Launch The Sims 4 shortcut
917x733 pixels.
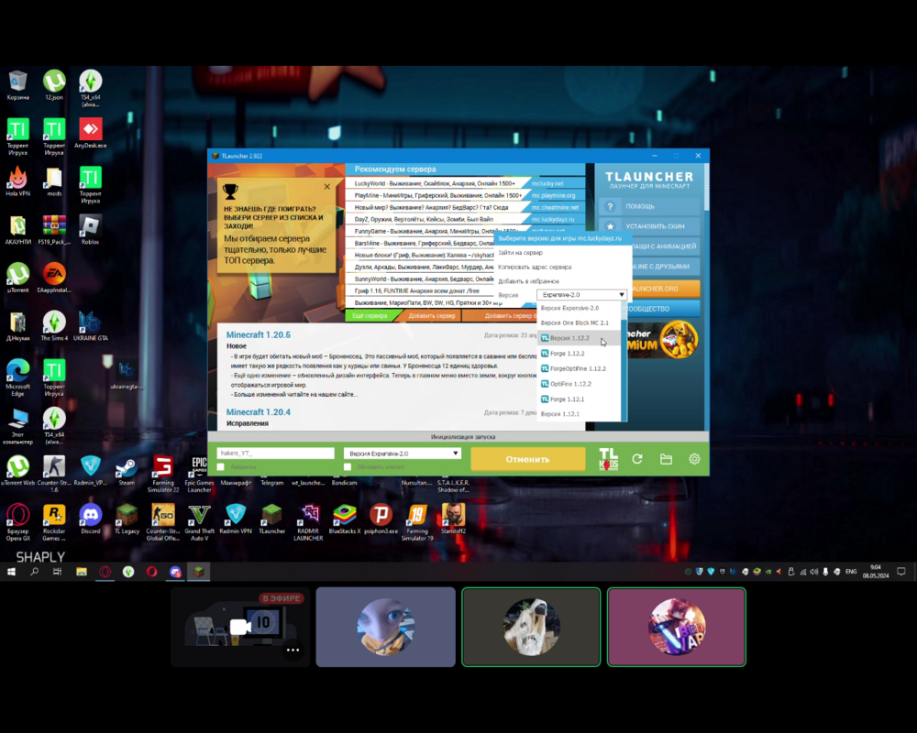click(54, 326)
